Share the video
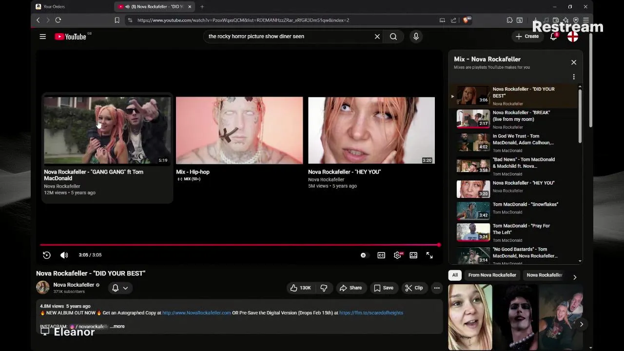The height and width of the screenshot is (351, 624). click(x=351, y=288)
